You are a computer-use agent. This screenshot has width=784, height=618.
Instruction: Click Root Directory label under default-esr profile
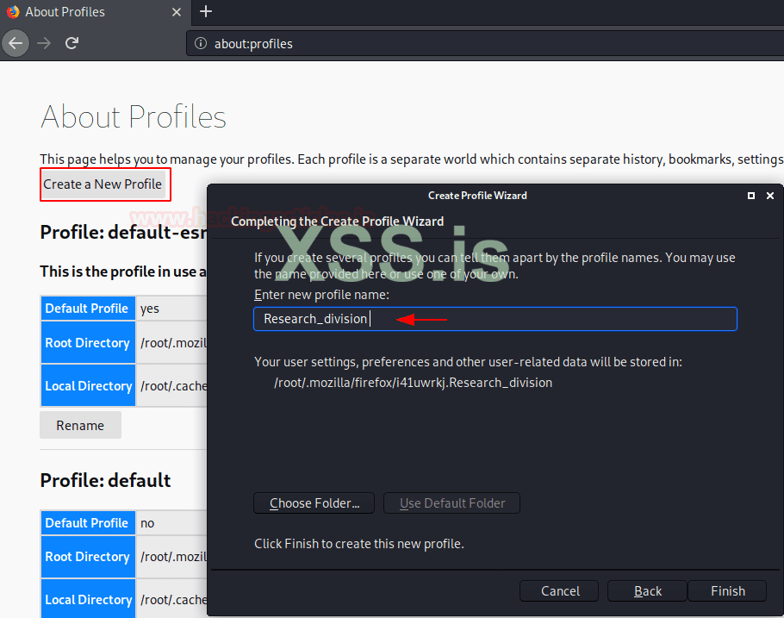88,343
